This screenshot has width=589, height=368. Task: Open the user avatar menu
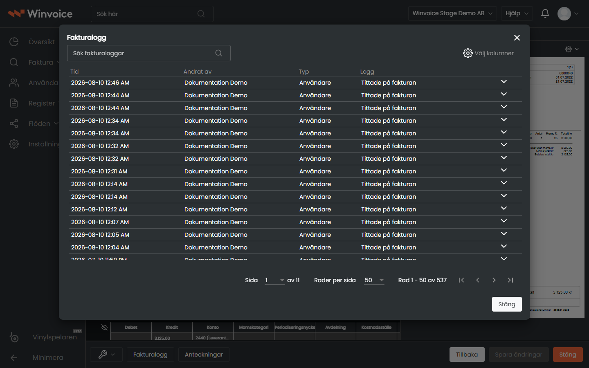[568, 13]
